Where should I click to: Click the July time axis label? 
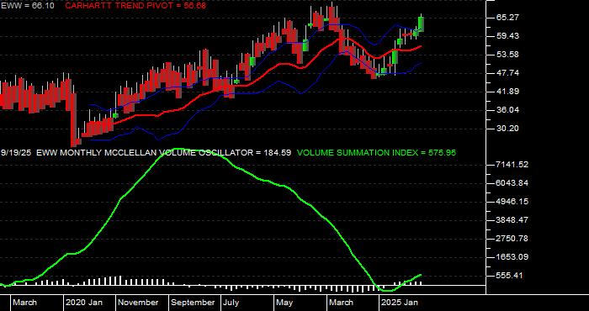(231, 303)
